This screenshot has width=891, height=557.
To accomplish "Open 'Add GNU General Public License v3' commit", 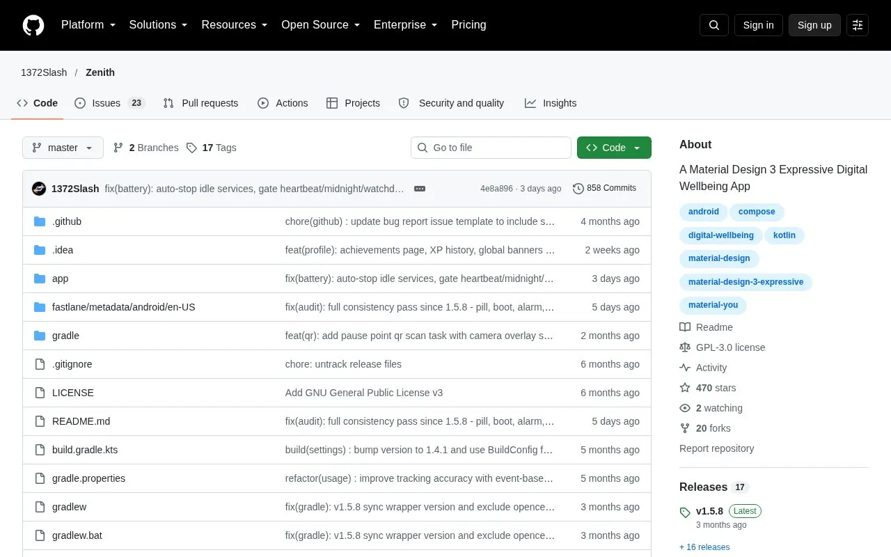I will click(x=364, y=393).
